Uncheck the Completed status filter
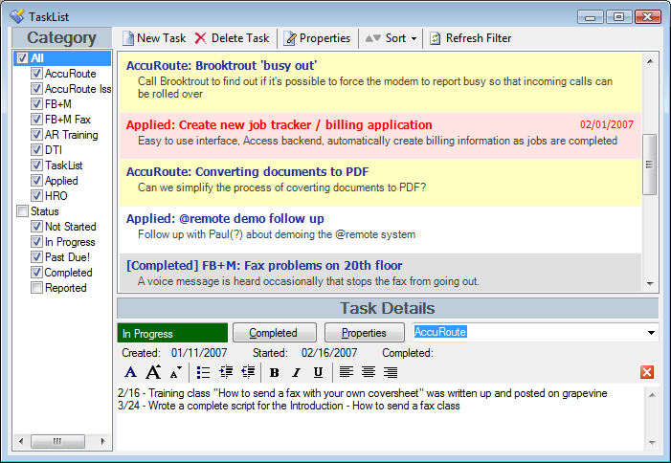 click(x=36, y=273)
